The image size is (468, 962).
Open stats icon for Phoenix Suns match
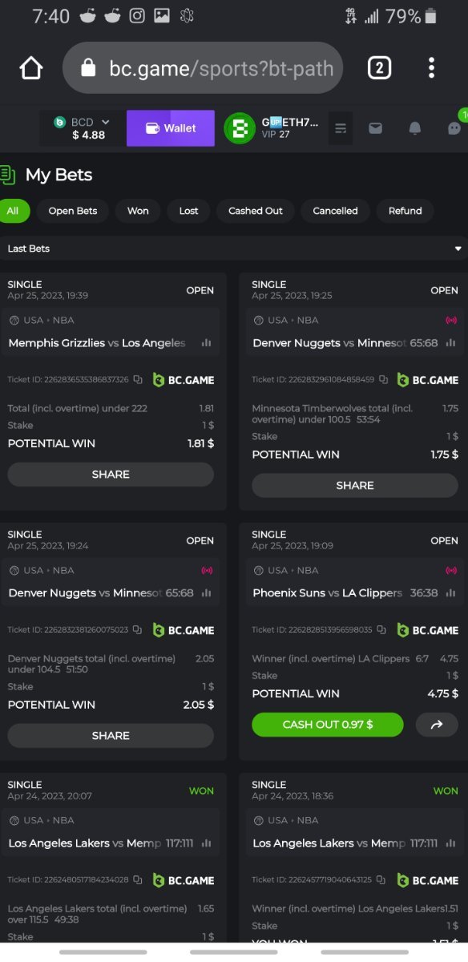click(450, 593)
